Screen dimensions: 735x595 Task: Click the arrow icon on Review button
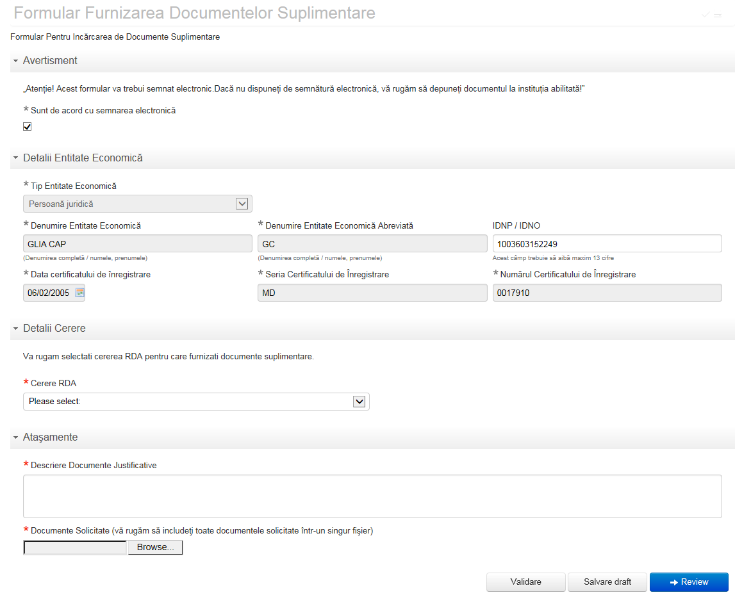click(x=673, y=582)
